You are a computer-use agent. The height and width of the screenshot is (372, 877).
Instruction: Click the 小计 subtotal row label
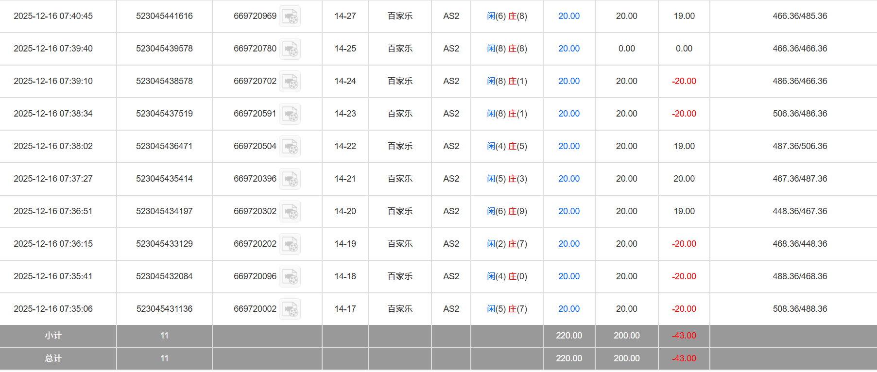click(x=53, y=336)
